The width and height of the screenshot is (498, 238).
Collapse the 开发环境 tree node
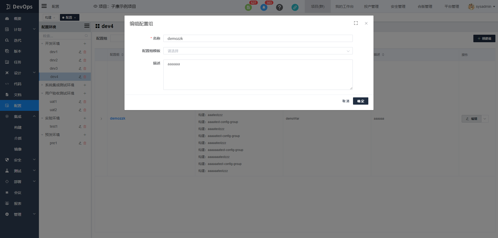pos(42,44)
